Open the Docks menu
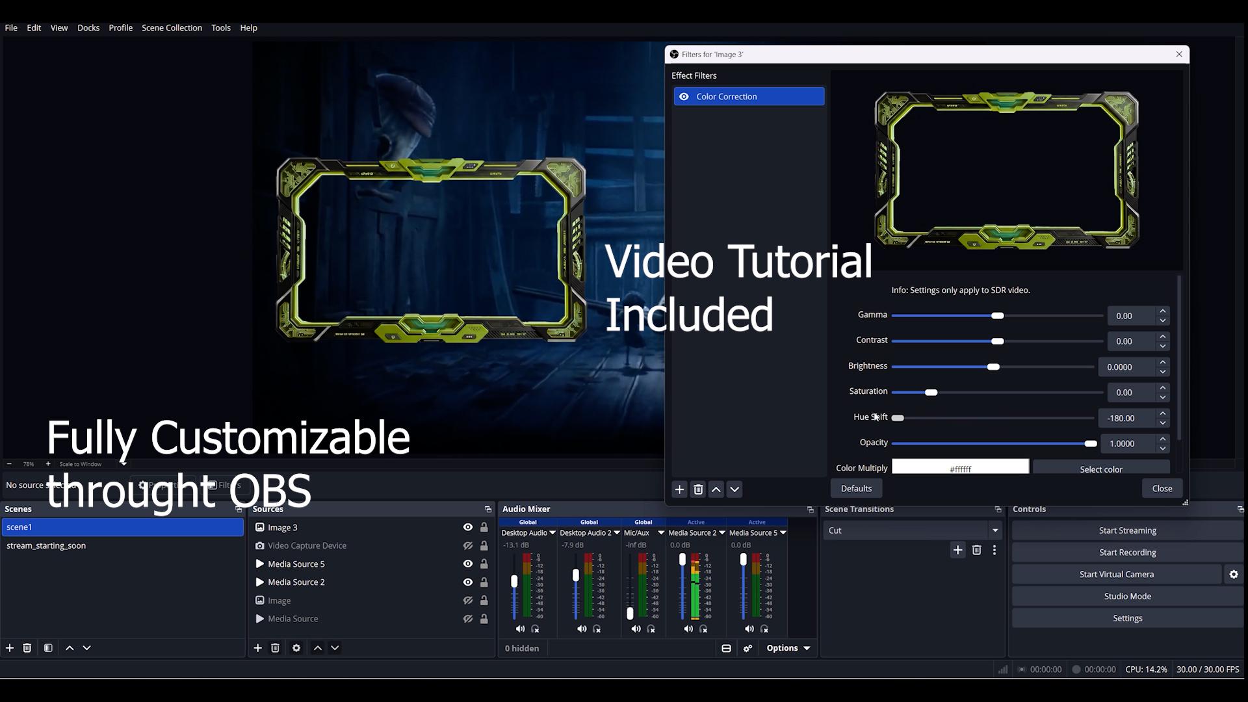 (x=88, y=28)
